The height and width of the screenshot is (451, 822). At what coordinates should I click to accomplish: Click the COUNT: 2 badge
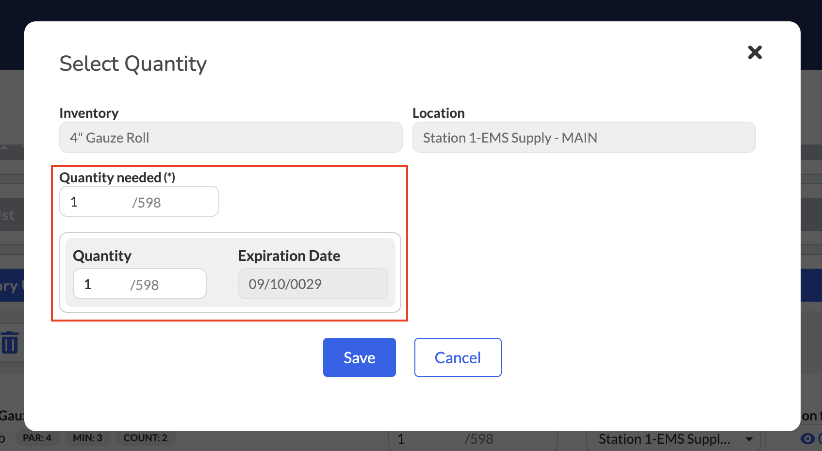tap(145, 438)
